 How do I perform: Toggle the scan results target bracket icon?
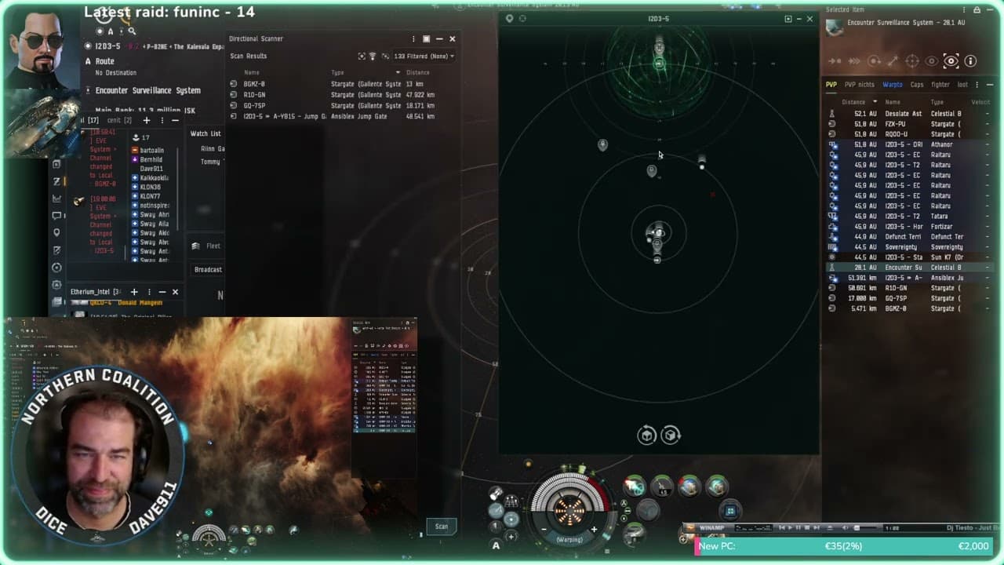[362, 56]
